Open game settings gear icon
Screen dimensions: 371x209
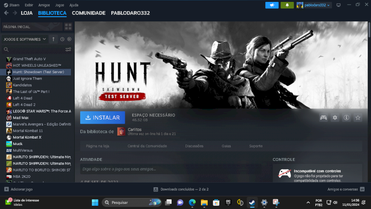pyautogui.click(x=335, y=118)
